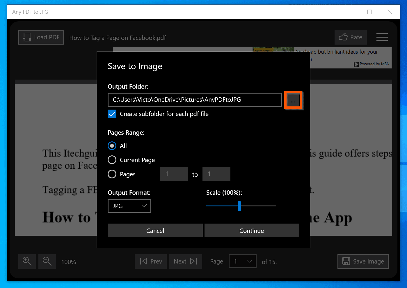407x288 pixels.
Task: Select the Pages range option
Action: [112, 174]
